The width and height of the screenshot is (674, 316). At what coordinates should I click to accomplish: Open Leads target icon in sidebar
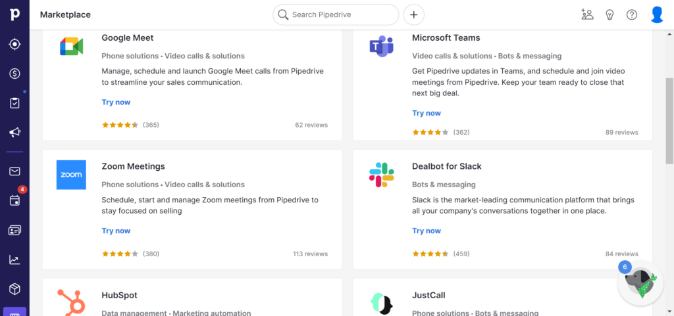14,44
